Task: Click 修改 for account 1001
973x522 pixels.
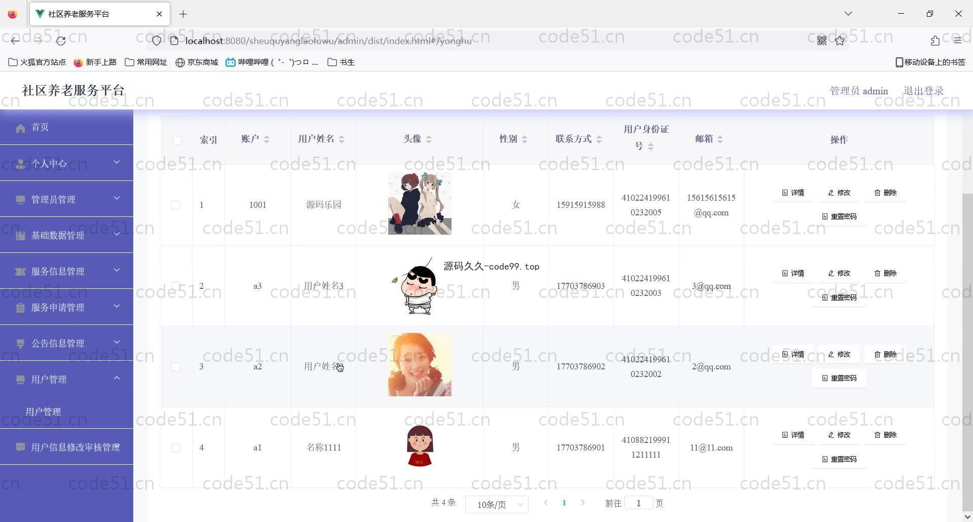Action: [839, 193]
